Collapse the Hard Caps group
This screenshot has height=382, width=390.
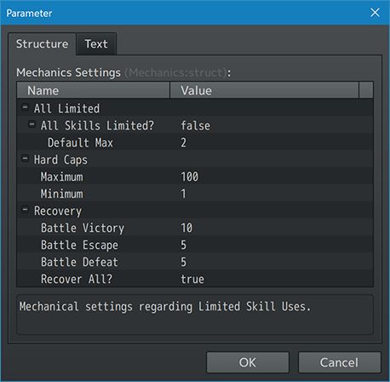[25, 159]
